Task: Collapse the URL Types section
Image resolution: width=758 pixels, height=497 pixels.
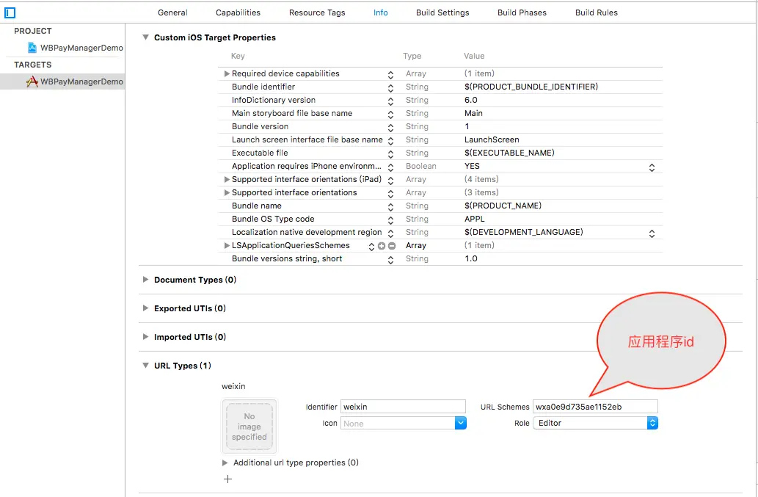Action: pyautogui.click(x=145, y=366)
